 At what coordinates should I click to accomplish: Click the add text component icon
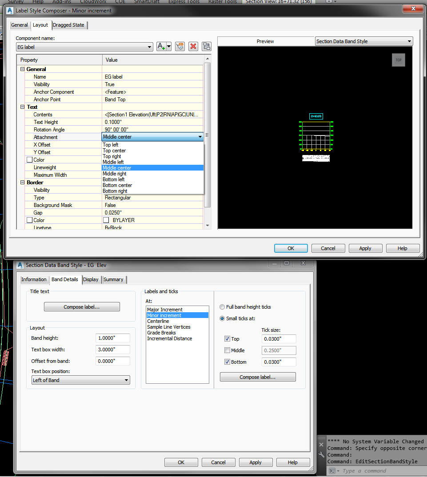[x=162, y=47]
